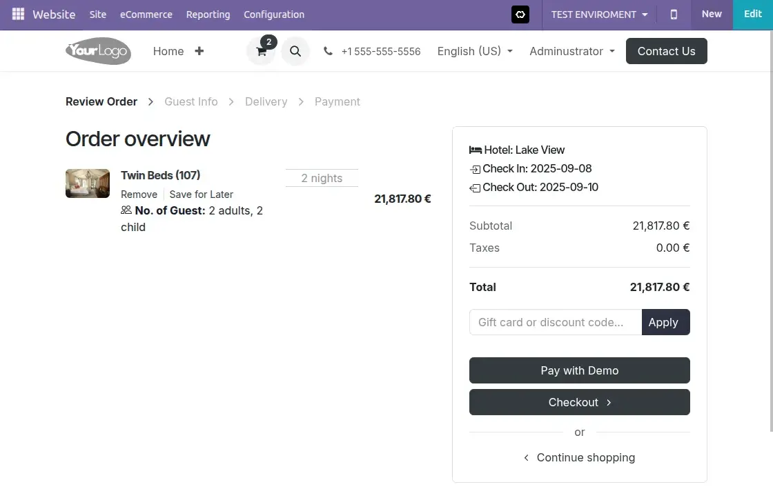Open the apps grid icon top-left

(17, 14)
